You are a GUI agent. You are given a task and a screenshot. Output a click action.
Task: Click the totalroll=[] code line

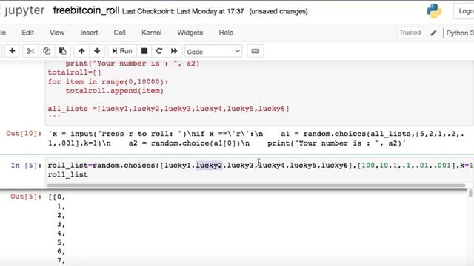[x=74, y=72]
